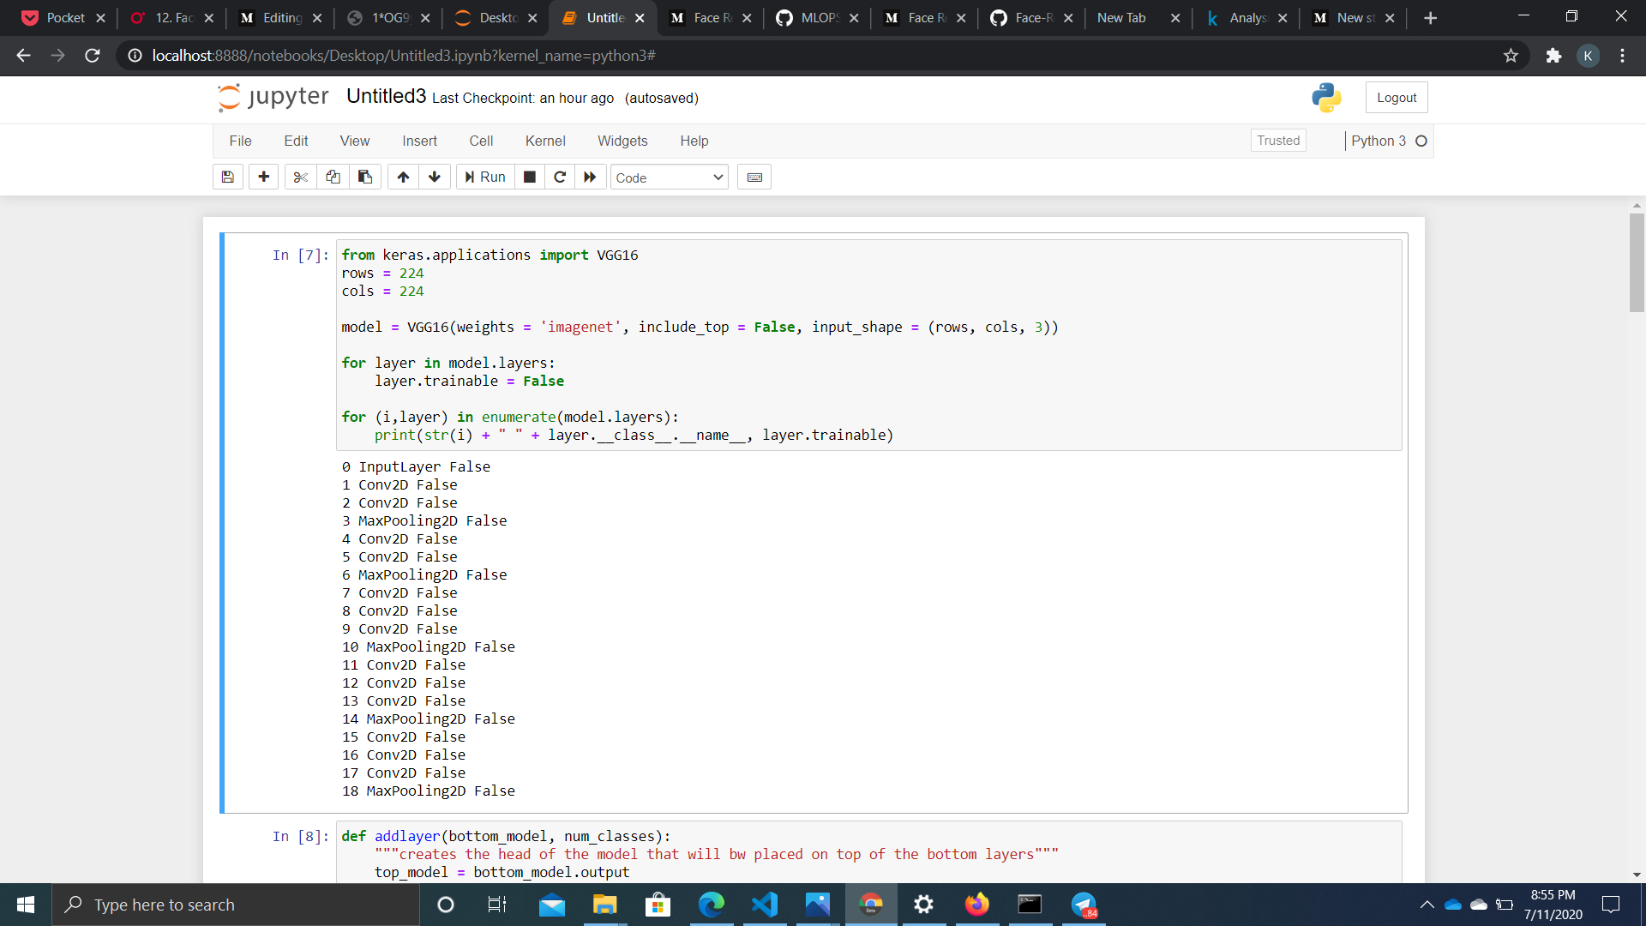Copy selected cells icon
Viewport: 1646px width, 926px height.
tap(333, 177)
